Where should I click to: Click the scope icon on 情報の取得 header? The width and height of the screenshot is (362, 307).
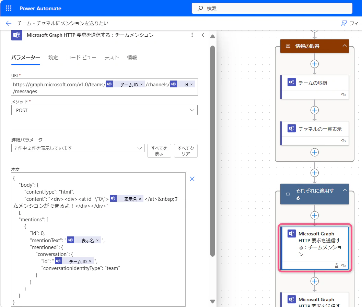point(288,46)
